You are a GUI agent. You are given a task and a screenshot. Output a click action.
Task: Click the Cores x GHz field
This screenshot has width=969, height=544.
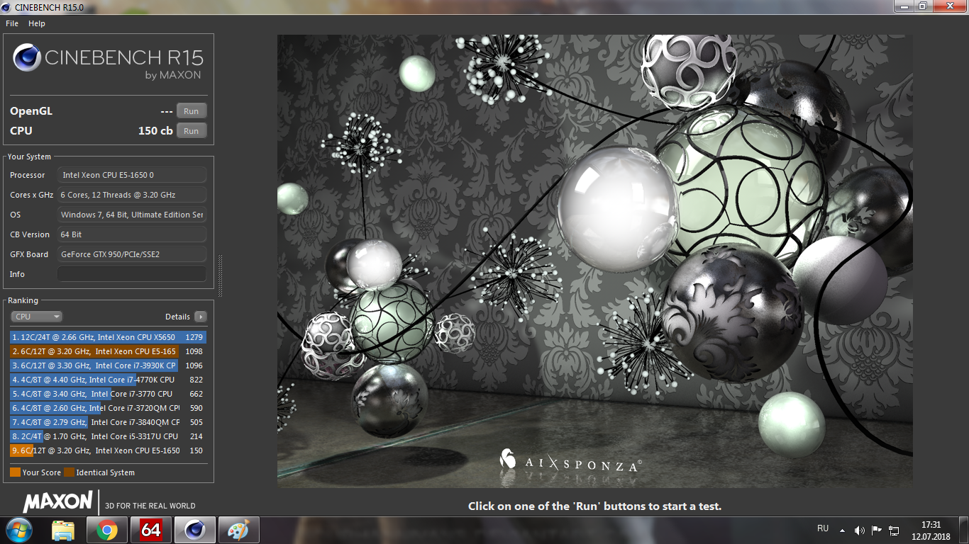click(x=132, y=195)
